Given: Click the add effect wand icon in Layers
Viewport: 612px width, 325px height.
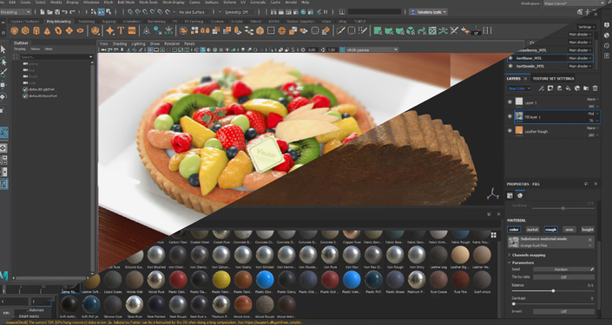Looking at the screenshot, I should pos(542,88).
